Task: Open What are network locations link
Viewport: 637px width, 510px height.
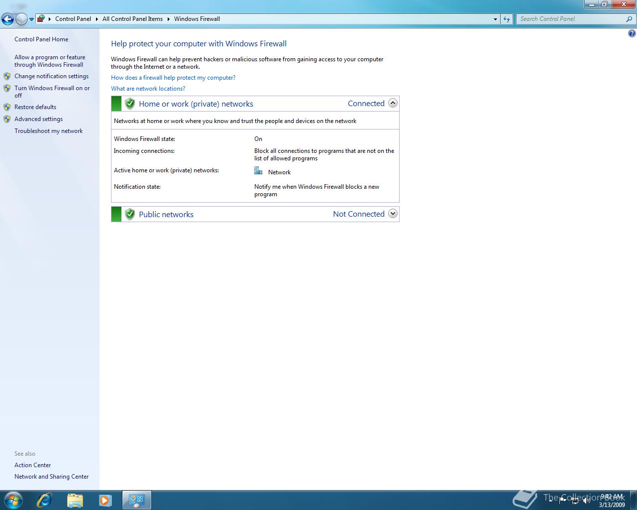Action: [148, 89]
